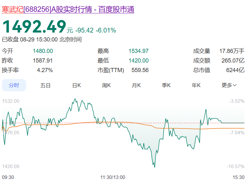
Task: Click the -10.57% percentage axis label
Action: click(x=236, y=166)
